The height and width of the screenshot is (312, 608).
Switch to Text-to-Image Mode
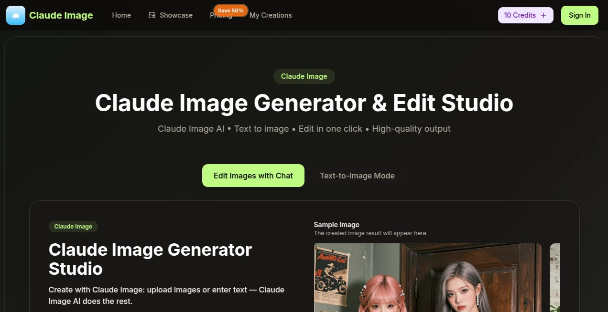pos(357,176)
